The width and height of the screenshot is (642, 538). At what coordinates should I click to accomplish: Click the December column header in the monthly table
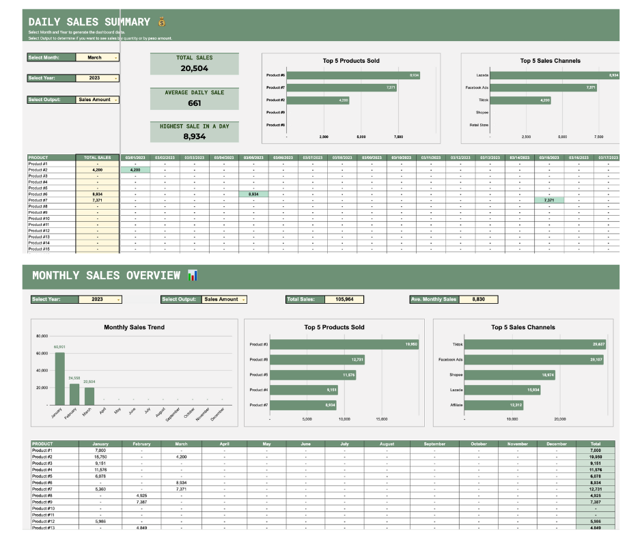tap(557, 444)
